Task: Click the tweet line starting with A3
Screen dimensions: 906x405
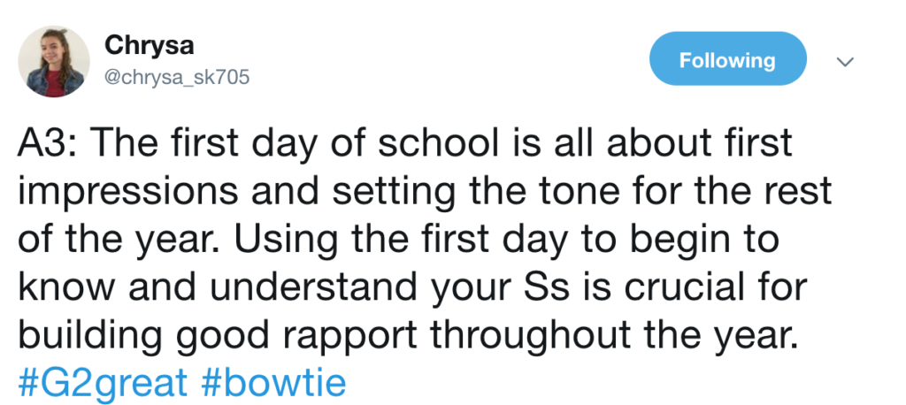Action: (x=404, y=141)
